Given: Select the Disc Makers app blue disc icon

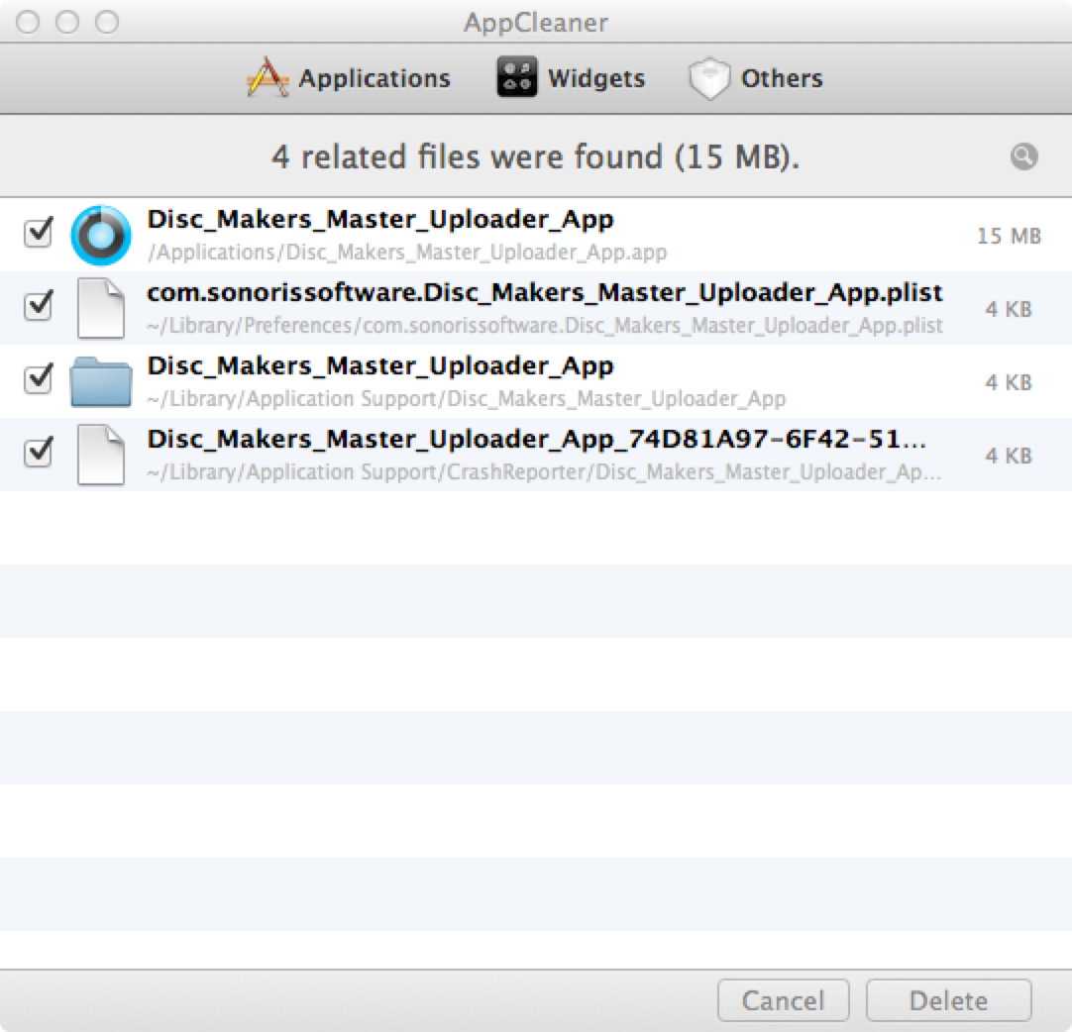Looking at the screenshot, I should click(x=100, y=235).
